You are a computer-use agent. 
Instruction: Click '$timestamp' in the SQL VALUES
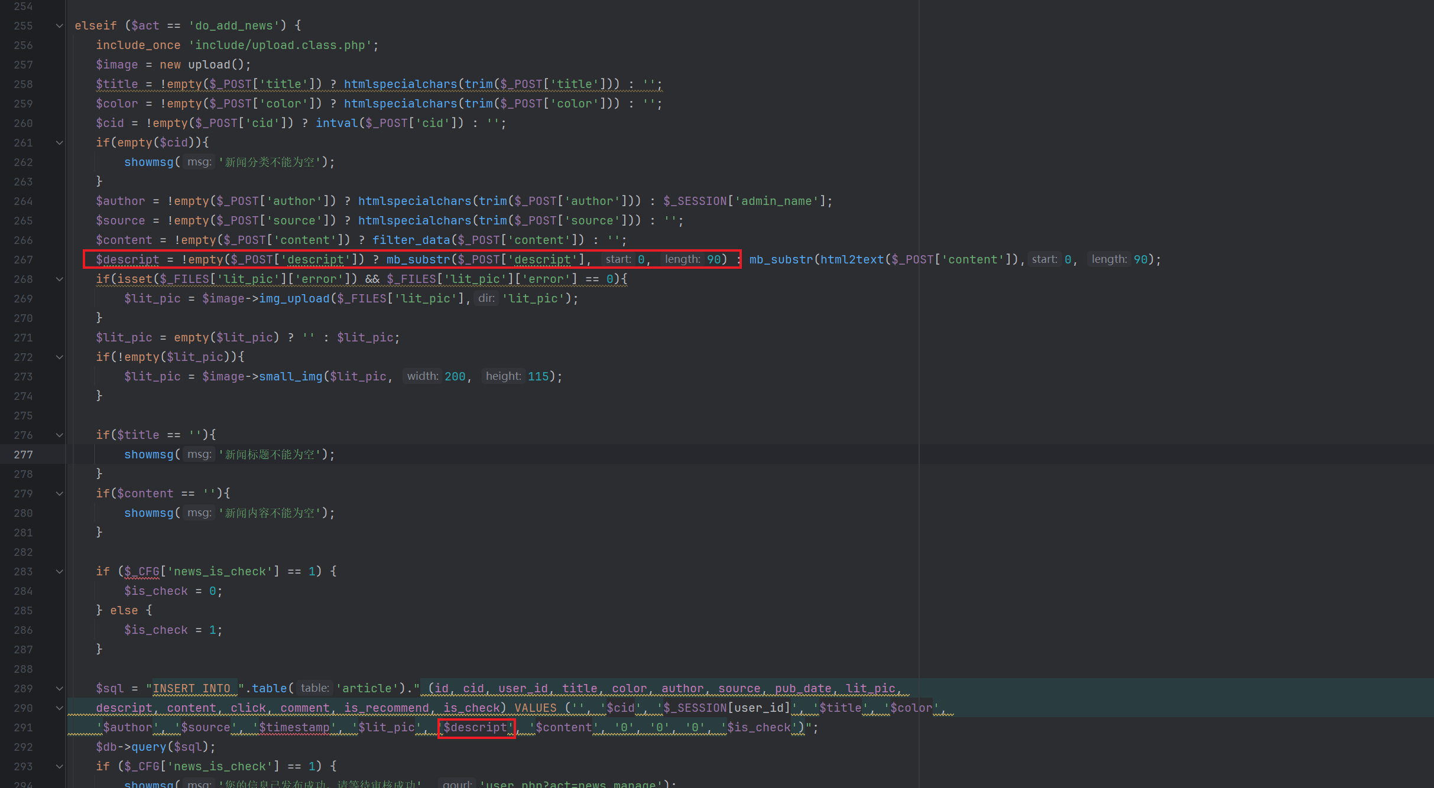click(x=294, y=727)
